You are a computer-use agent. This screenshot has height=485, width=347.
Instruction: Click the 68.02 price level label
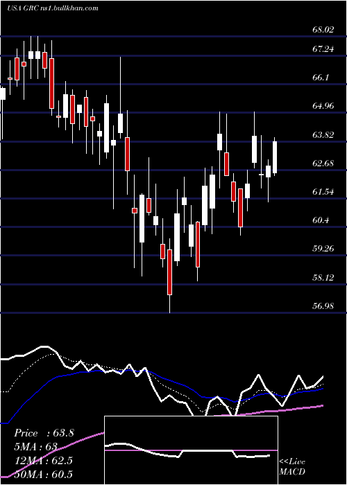(x=323, y=30)
